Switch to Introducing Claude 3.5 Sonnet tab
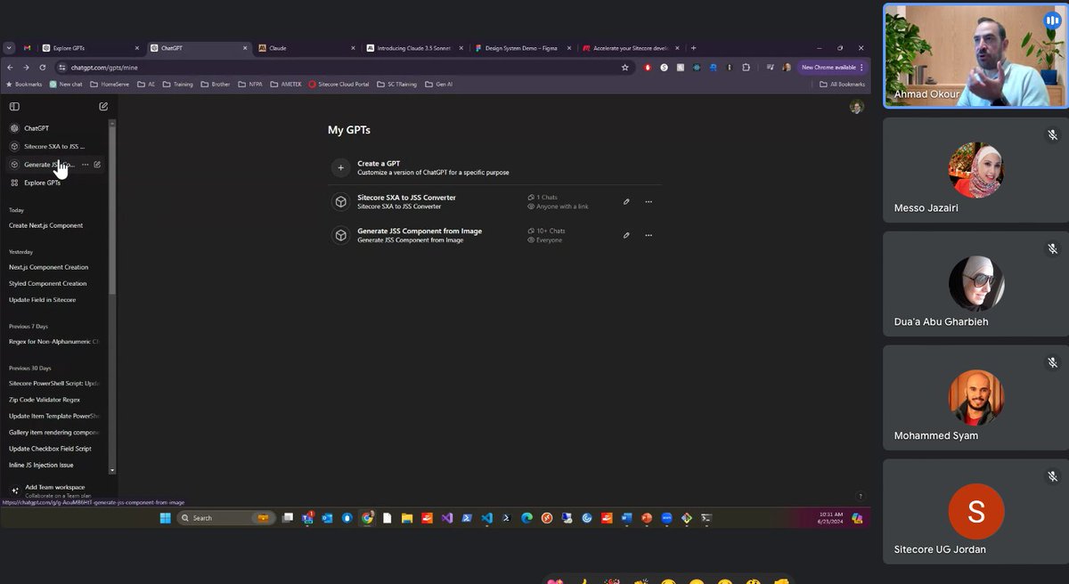The height and width of the screenshot is (584, 1069). click(x=414, y=48)
